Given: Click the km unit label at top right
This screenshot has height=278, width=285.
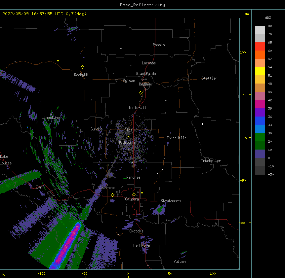Looking at the screenshot, I should [246, 14].
